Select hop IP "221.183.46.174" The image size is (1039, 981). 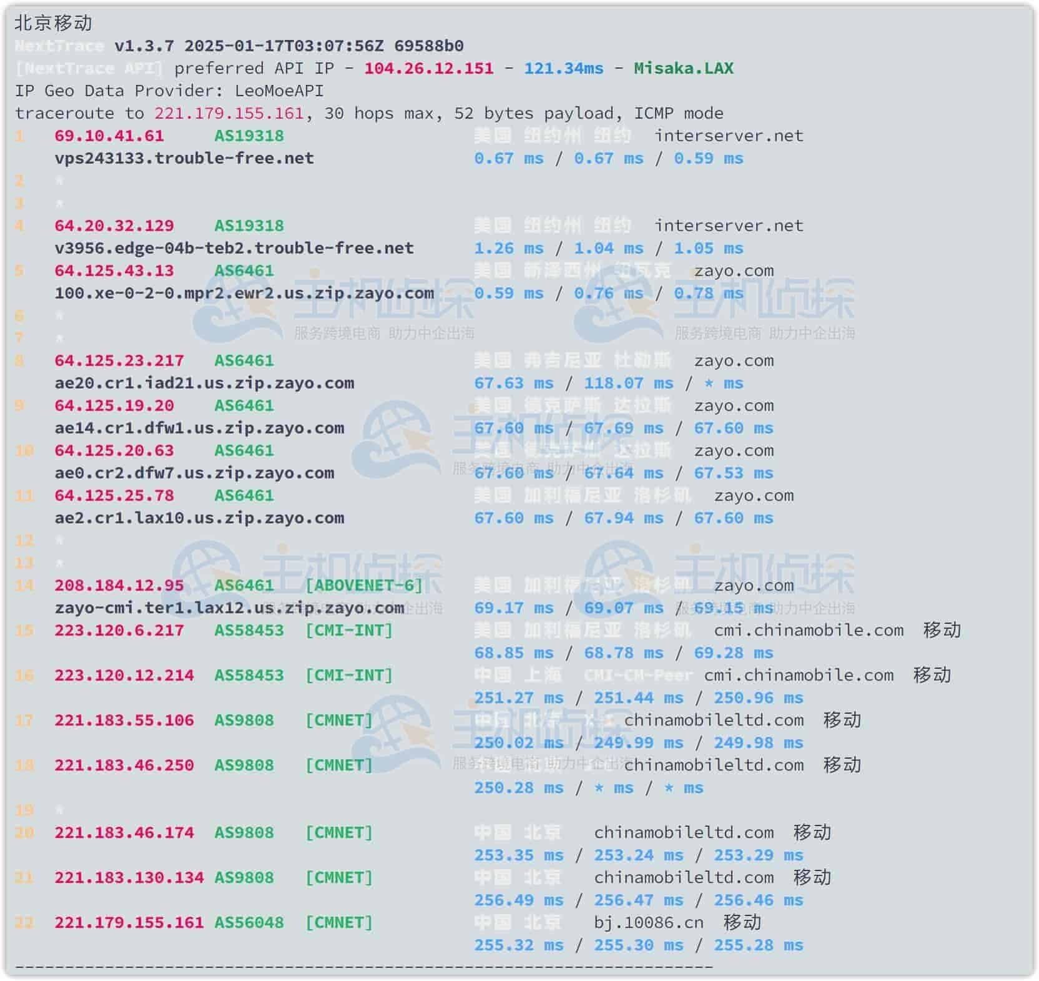click(x=124, y=832)
